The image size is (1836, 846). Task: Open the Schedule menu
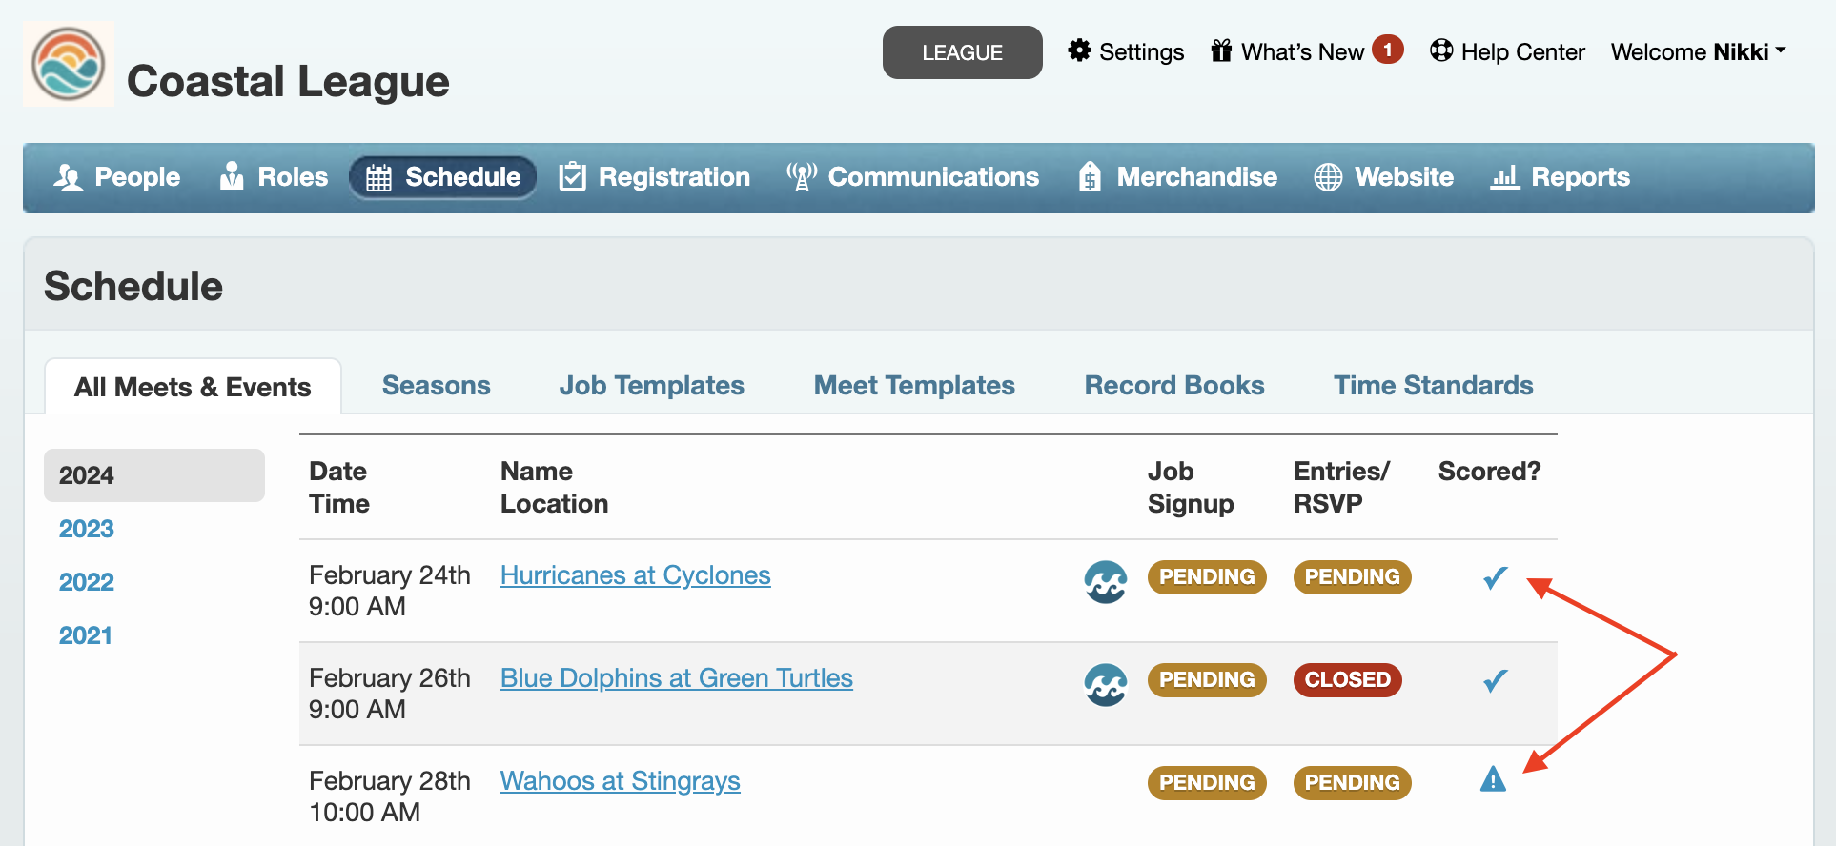[443, 177]
